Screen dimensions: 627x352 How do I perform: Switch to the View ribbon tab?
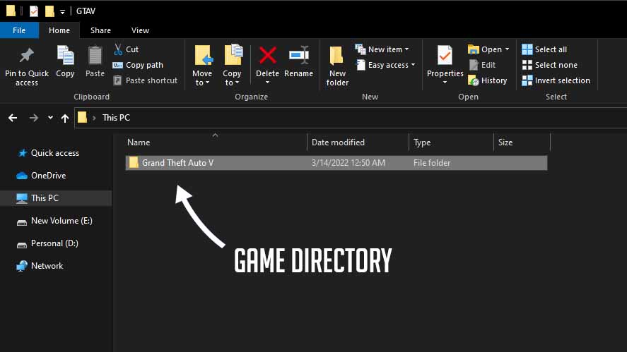pyautogui.click(x=140, y=30)
